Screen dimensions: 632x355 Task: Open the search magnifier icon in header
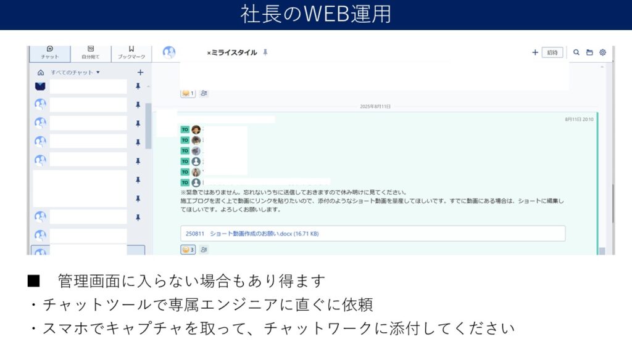(576, 53)
